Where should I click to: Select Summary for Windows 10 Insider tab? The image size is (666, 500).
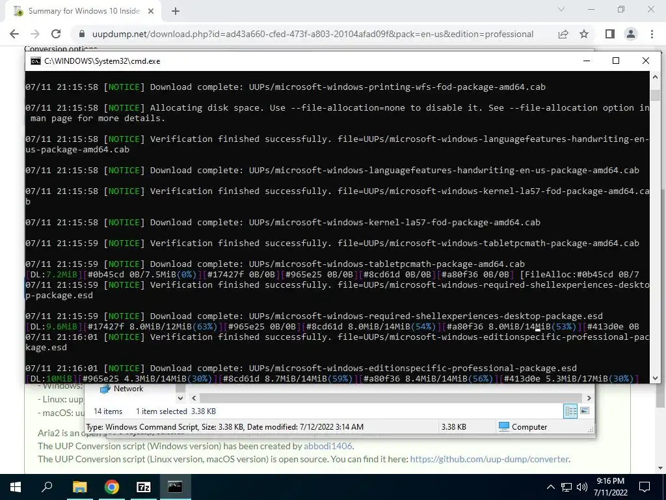(84, 11)
